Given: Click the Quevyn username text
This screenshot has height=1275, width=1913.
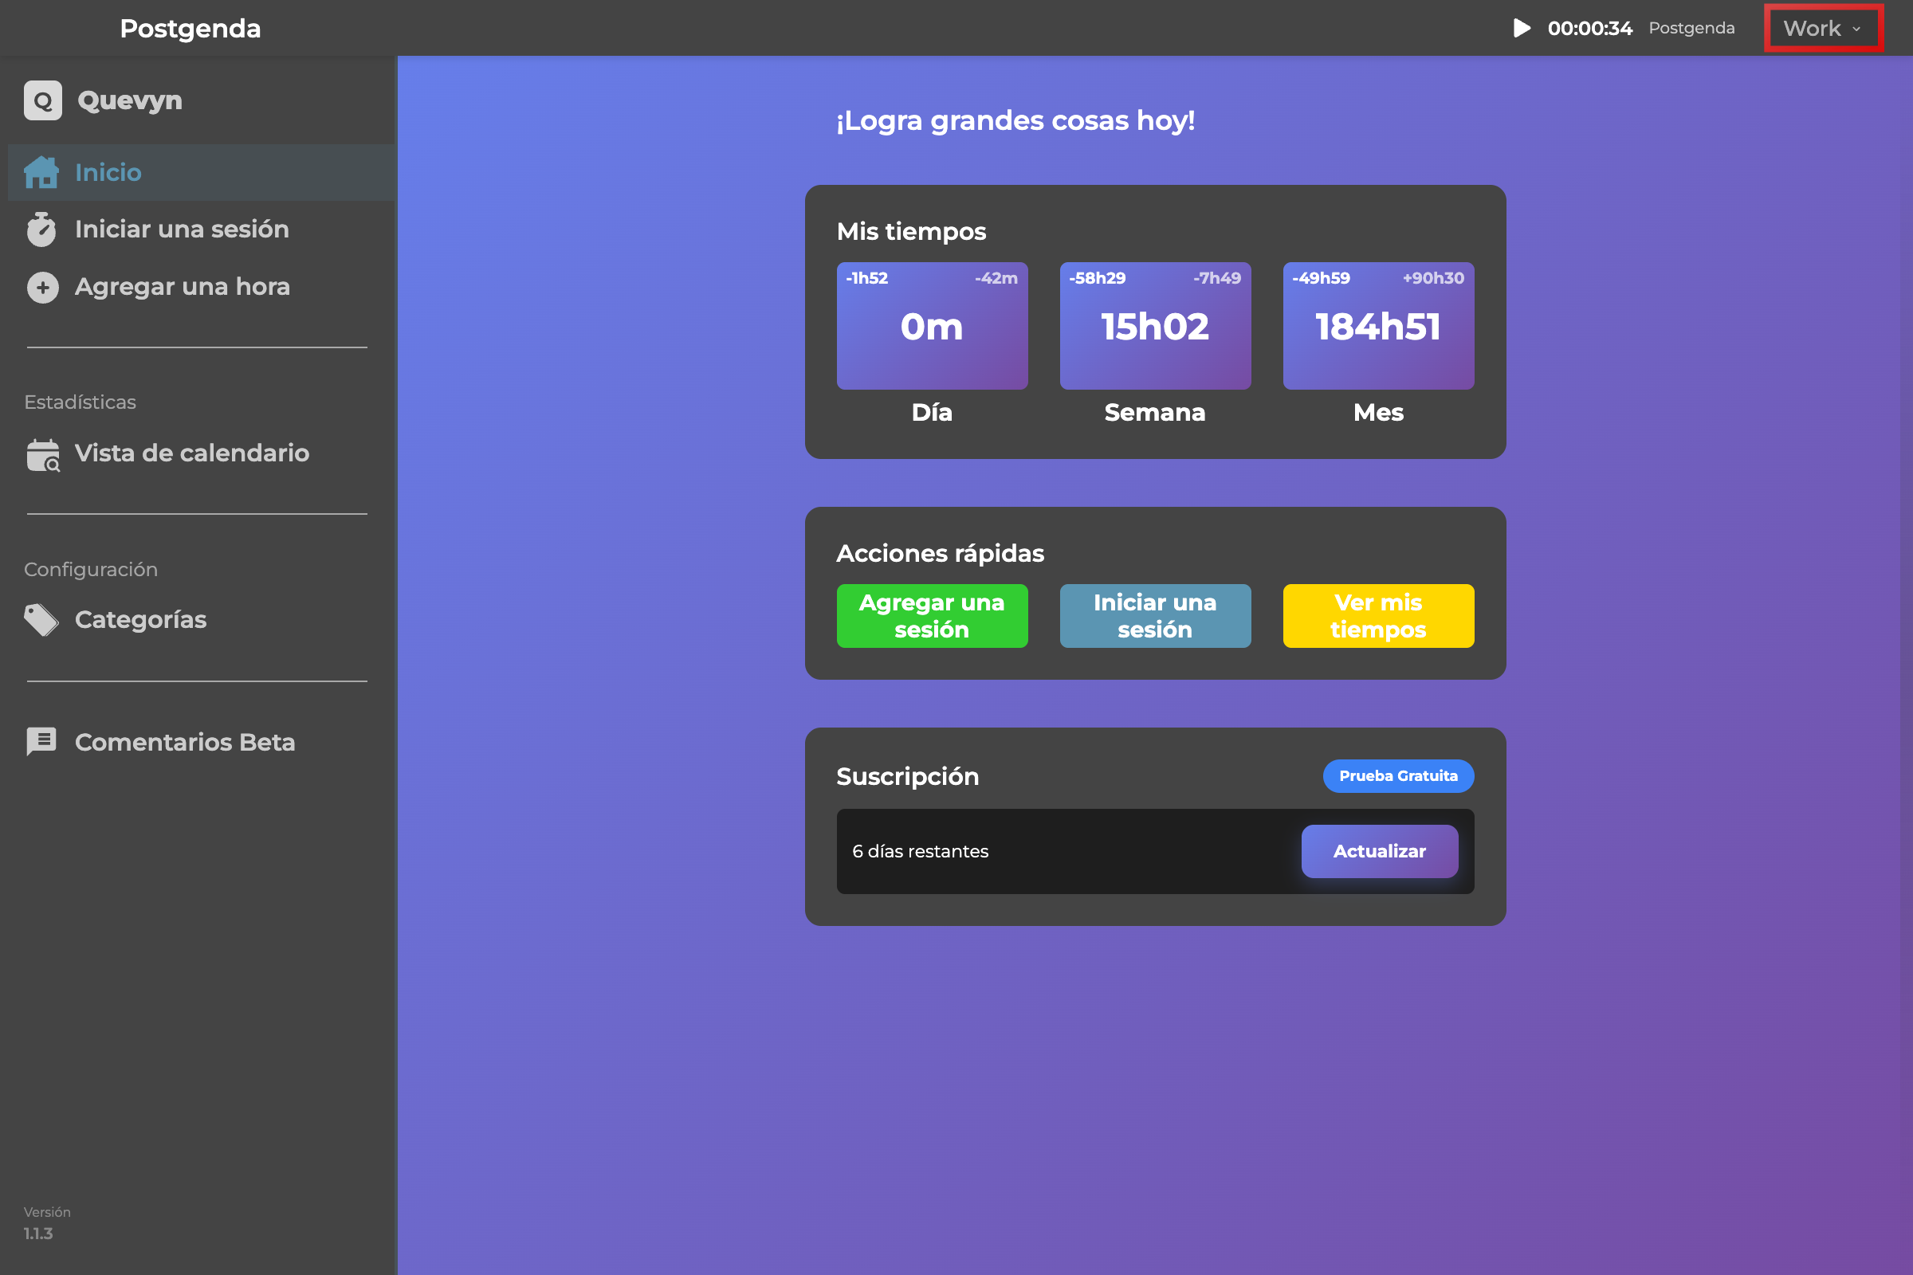Looking at the screenshot, I should click(130, 100).
